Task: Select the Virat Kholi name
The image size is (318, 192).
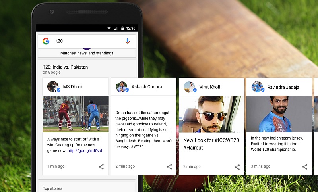Action: coord(210,87)
